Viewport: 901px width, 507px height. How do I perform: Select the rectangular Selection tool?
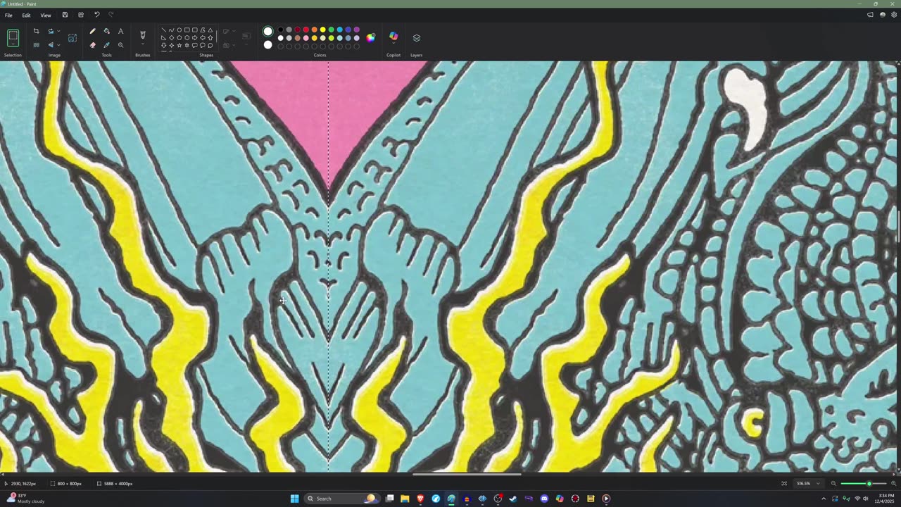(x=13, y=37)
